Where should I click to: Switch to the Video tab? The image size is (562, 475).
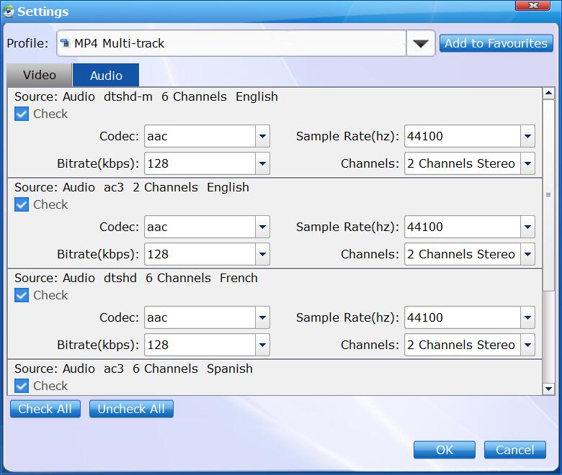39,75
